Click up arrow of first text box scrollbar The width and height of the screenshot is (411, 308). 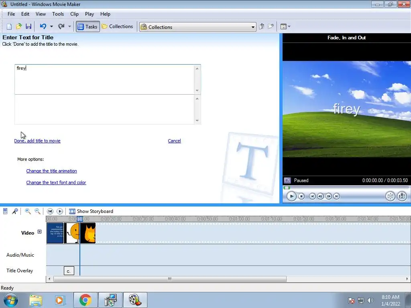click(197, 68)
